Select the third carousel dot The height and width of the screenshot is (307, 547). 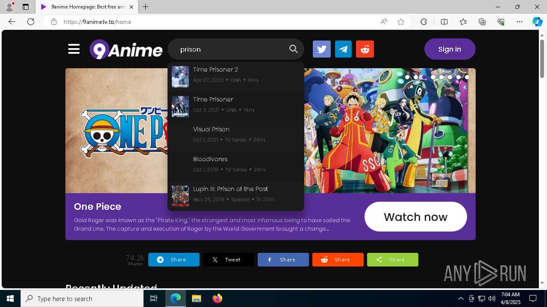[424, 77]
